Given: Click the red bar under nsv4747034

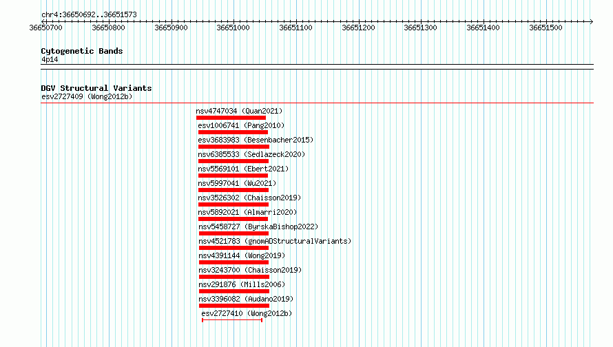Looking at the screenshot, I should pos(231,118).
